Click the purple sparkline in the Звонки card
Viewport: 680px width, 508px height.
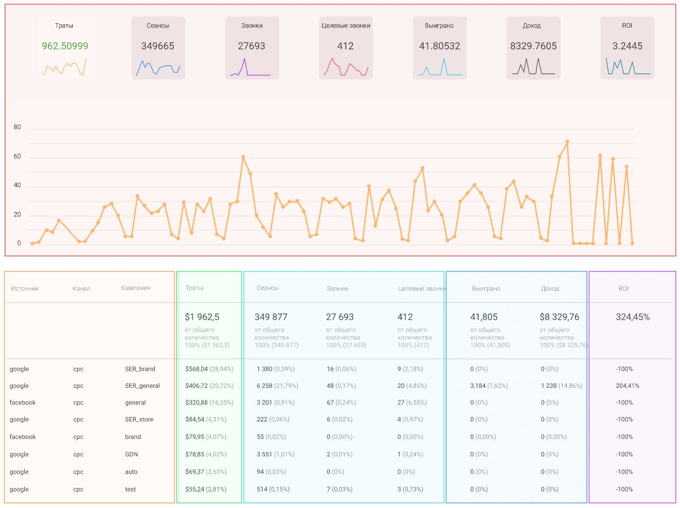click(250, 68)
